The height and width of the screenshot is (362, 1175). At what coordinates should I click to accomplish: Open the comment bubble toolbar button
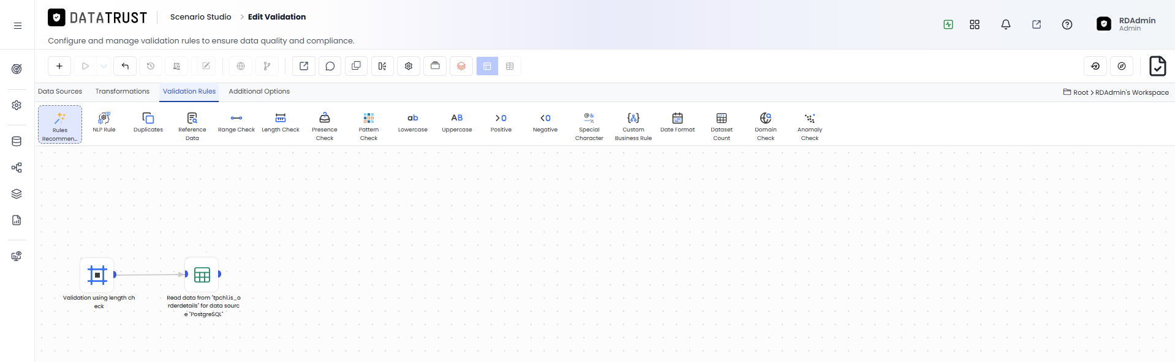coord(330,66)
